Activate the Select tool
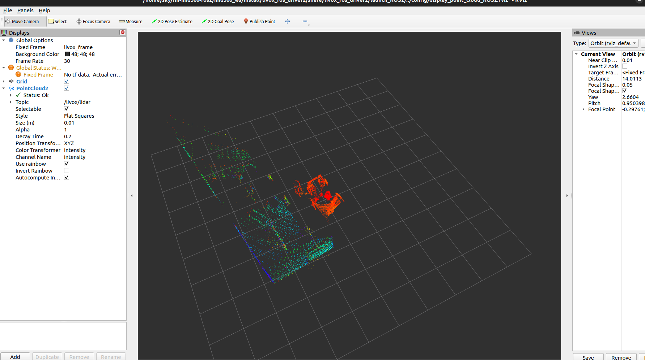The image size is (645, 360). tap(58, 22)
